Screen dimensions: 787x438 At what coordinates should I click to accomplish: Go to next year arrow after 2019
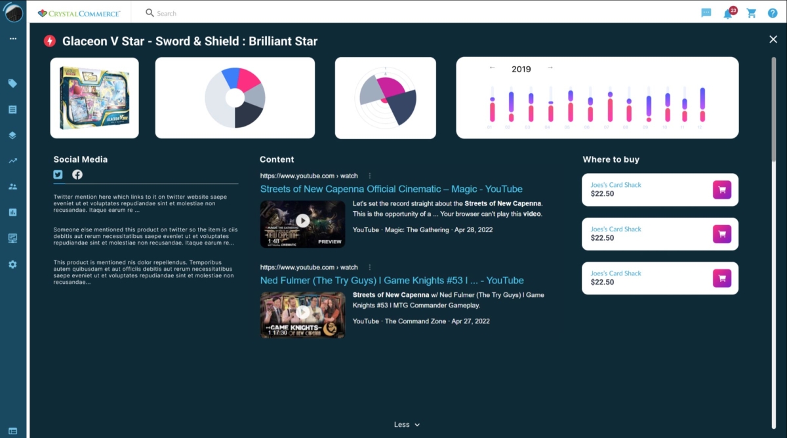click(x=550, y=68)
